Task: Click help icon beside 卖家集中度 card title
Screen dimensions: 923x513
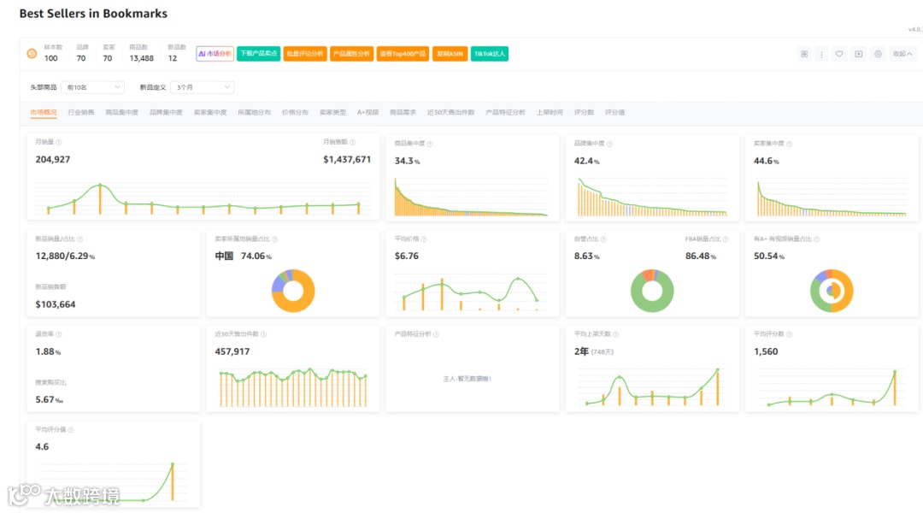Action: pos(789,144)
